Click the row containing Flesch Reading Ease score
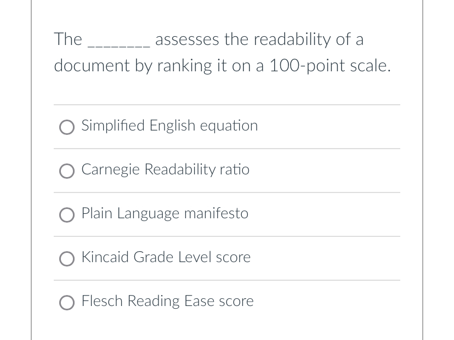This screenshot has height=340, width=454. pos(226,302)
